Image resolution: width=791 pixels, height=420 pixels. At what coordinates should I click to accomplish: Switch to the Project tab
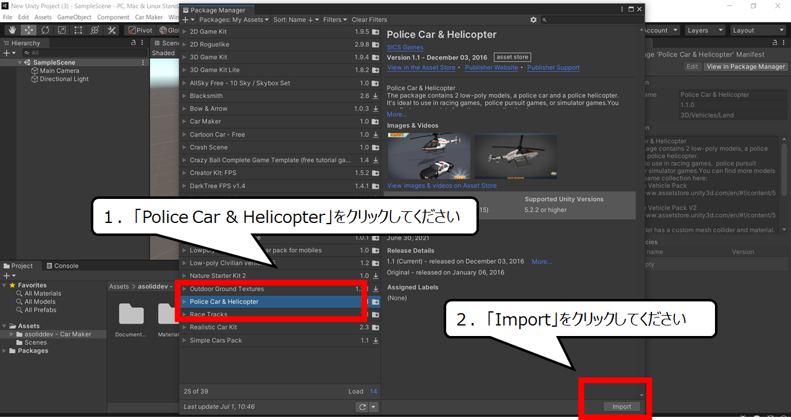[18, 266]
